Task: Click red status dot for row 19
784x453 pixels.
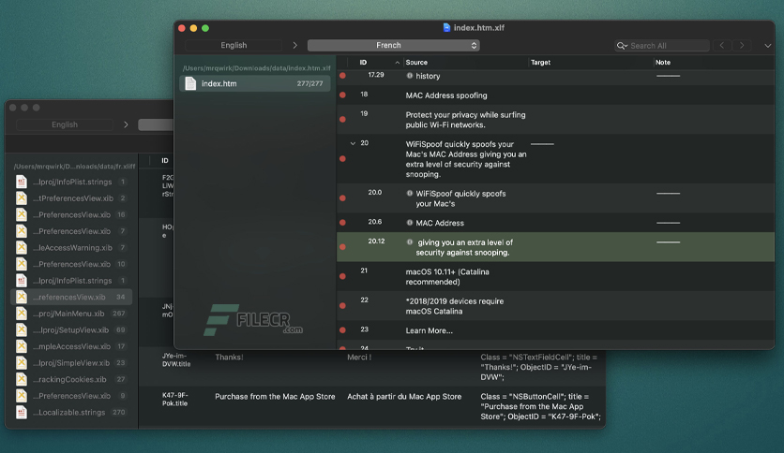Action: pyautogui.click(x=342, y=119)
